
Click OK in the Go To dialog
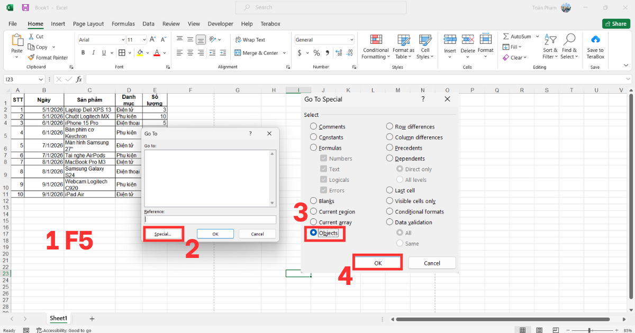[x=215, y=234]
